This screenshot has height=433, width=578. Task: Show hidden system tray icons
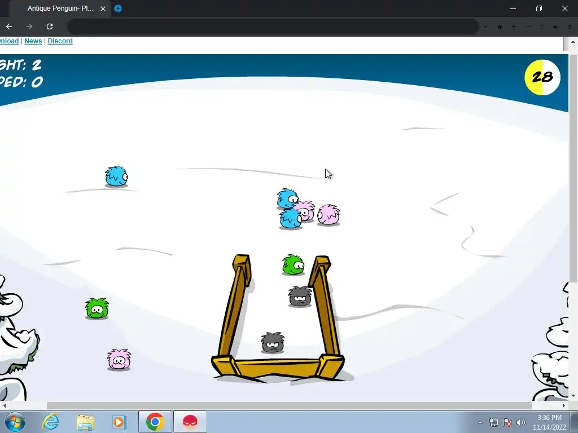(480, 422)
